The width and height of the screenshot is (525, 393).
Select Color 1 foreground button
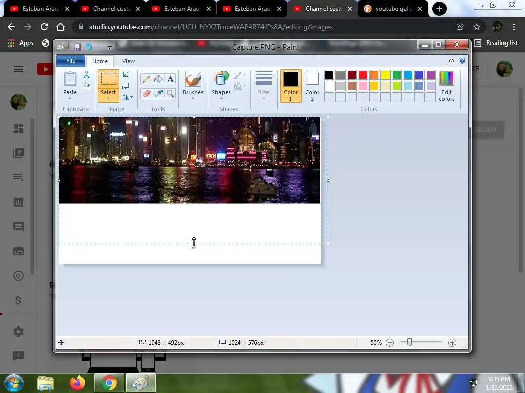[291, 86]
